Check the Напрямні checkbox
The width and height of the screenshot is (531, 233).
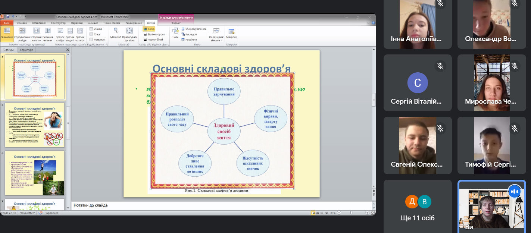click(91, 39)
